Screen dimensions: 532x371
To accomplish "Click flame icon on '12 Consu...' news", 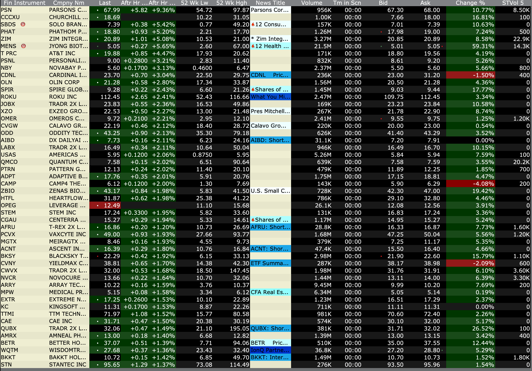I will (x=253, y=24).
